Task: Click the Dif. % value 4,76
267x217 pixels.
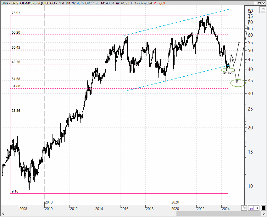Action: [80, 3]
